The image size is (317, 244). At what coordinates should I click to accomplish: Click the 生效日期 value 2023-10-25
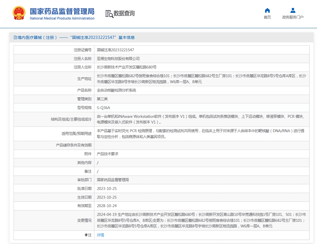pos(107,197)
